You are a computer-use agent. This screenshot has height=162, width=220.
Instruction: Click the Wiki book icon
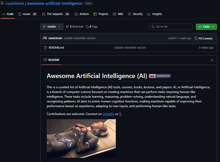(114, 14)
